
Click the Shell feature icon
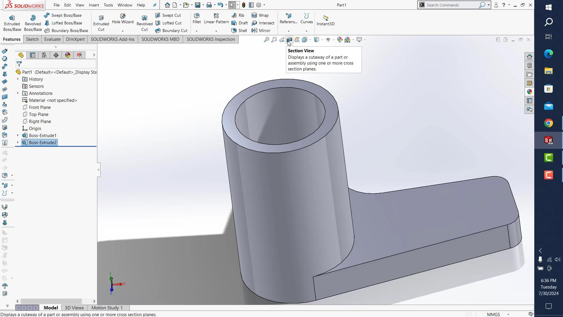click(239, 31)
